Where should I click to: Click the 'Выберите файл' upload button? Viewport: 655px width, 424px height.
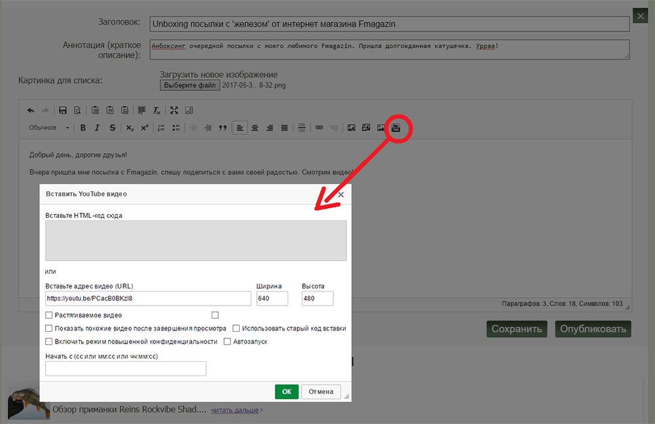[189, 85]
